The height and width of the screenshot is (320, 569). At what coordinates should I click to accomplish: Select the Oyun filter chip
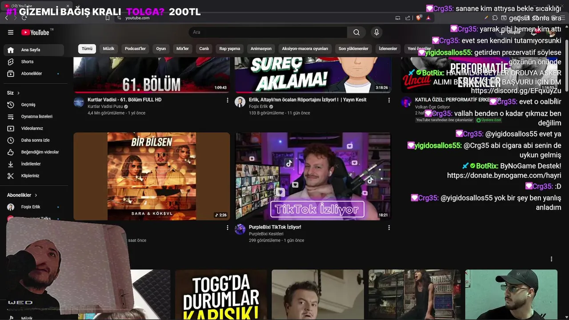coord(161,49)
